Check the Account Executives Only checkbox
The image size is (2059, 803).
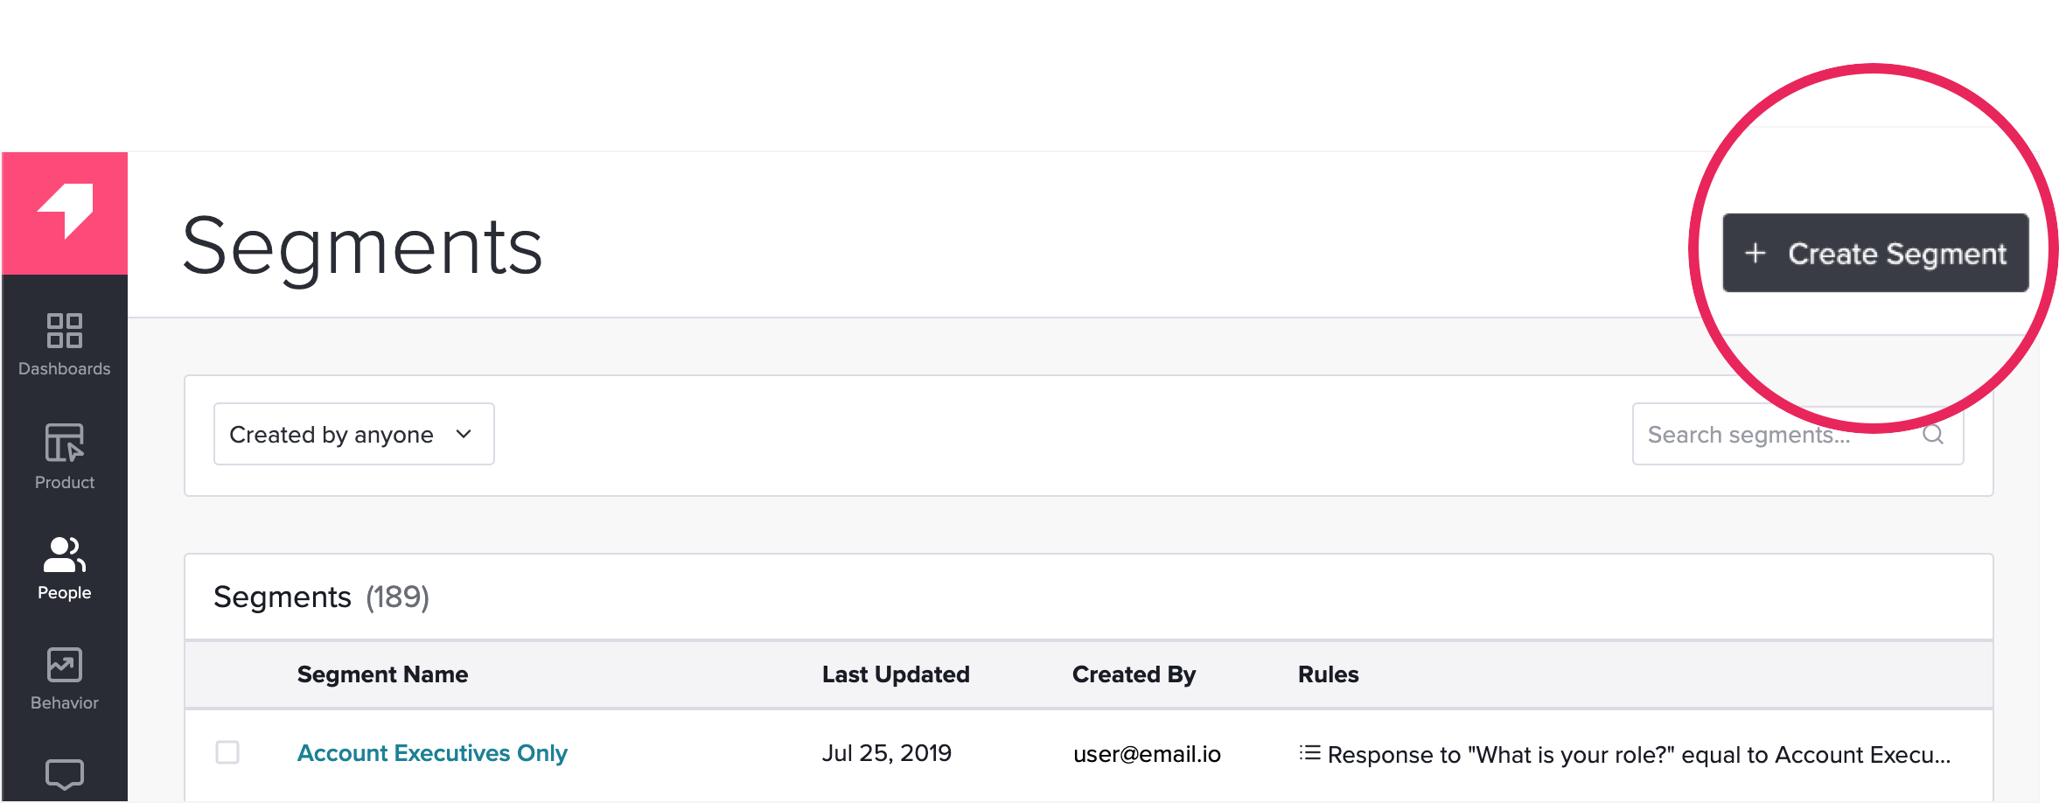tap(227, 752)
